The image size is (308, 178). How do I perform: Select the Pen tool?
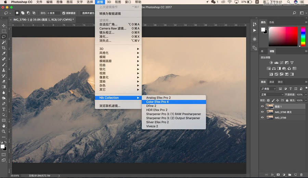click(x=4, y=104)
